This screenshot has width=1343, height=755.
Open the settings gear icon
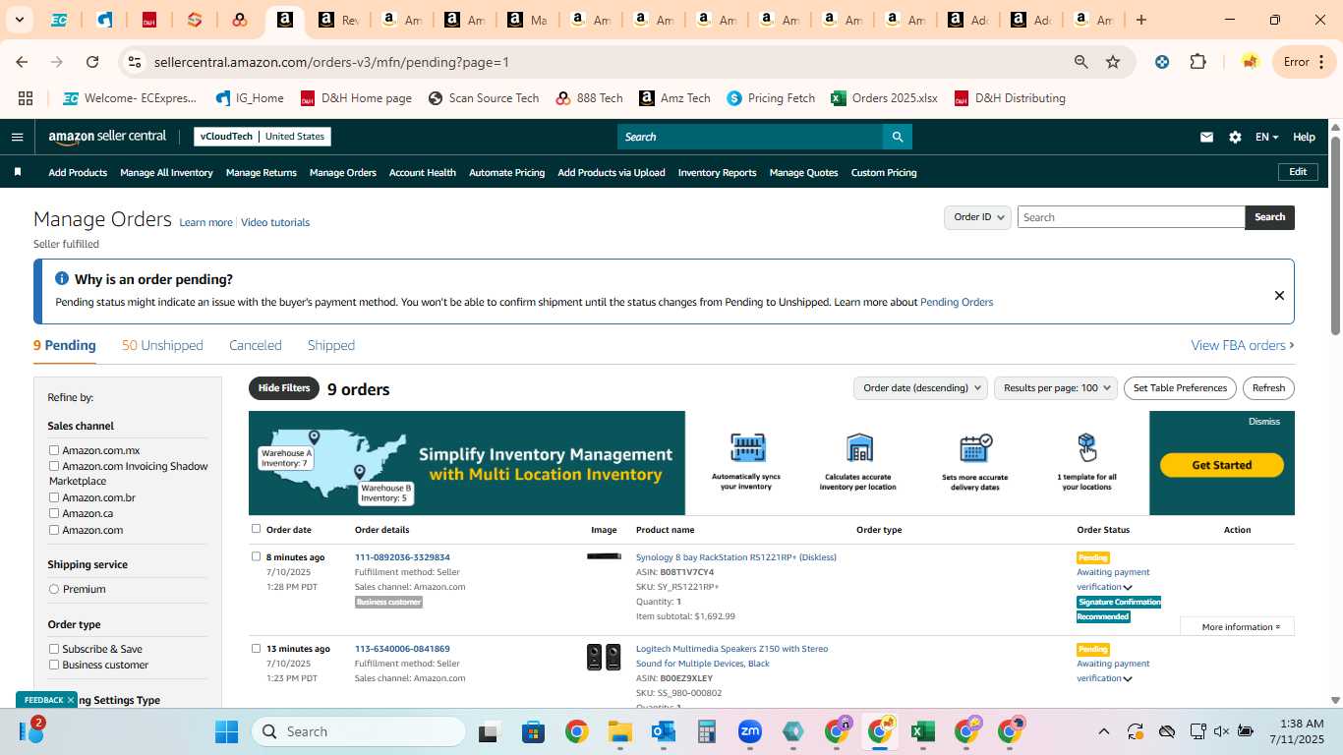coord(1235,137)
